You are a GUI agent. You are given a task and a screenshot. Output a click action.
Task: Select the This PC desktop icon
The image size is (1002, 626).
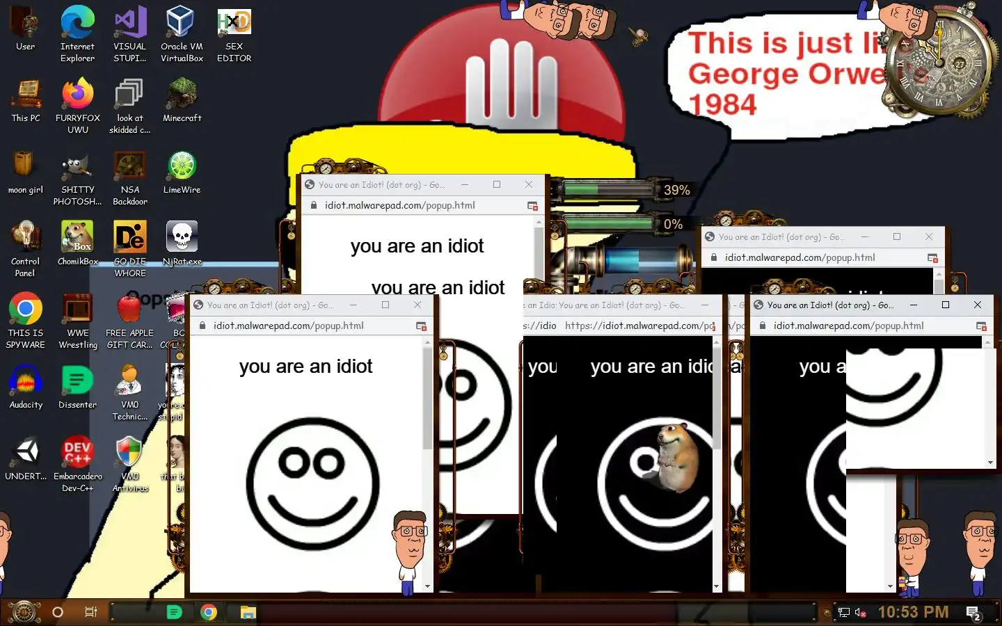(26, 101)
